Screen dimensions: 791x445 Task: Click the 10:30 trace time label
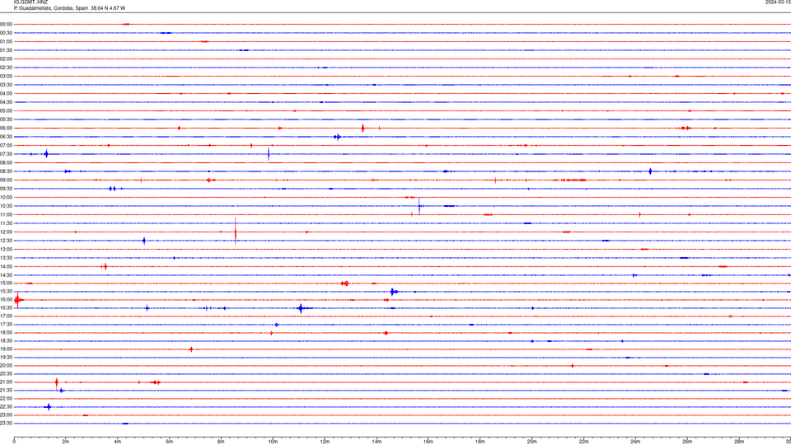pyautogui.click(x=6, y=206)
